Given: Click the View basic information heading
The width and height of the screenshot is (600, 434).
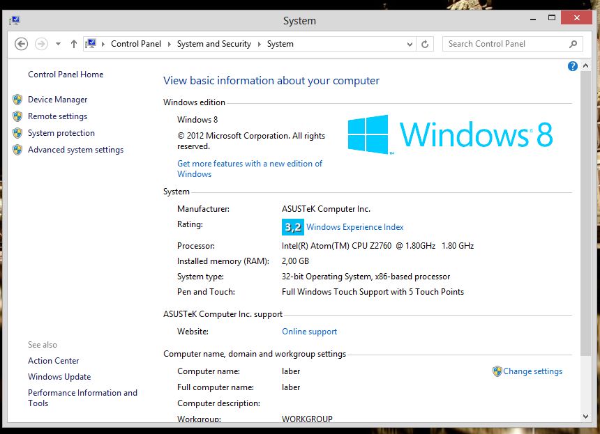Looking at the screenshot, I should coord(271,81).
